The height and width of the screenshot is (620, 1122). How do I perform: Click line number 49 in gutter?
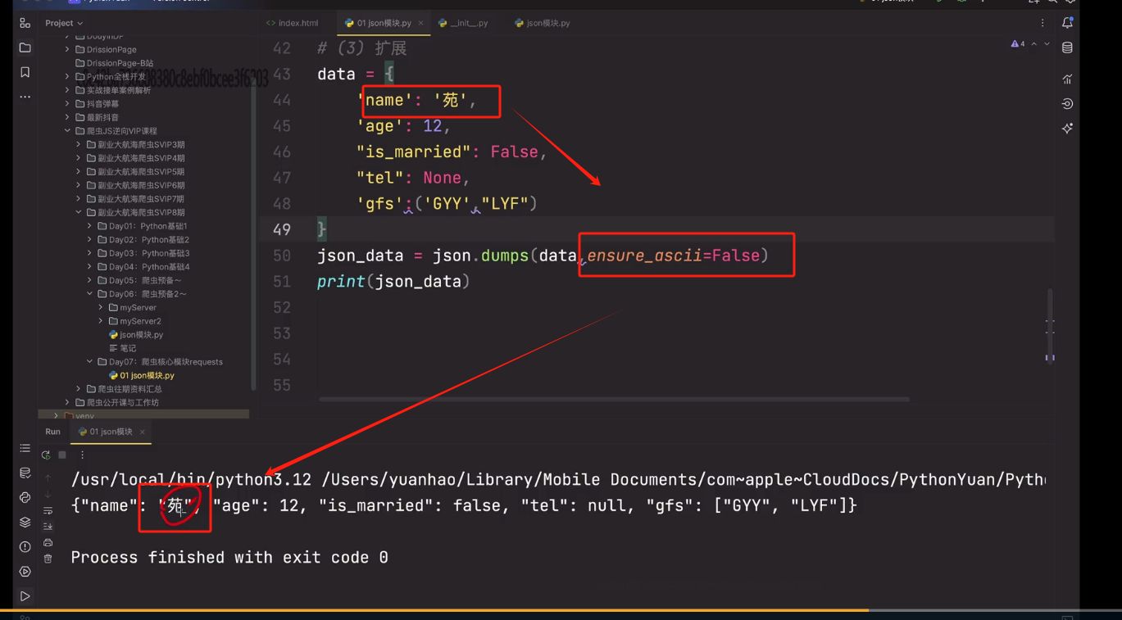point(281,229)
